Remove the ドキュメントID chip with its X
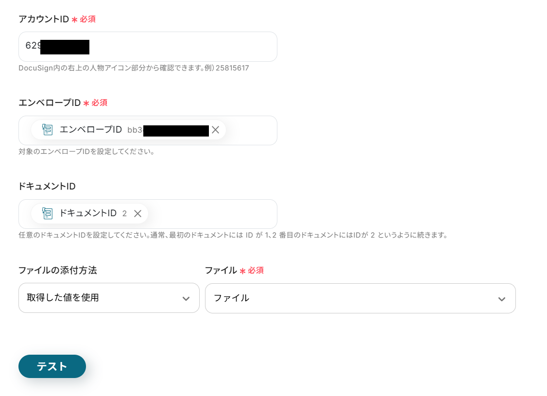The image size is (547, 396). (137, 213)
